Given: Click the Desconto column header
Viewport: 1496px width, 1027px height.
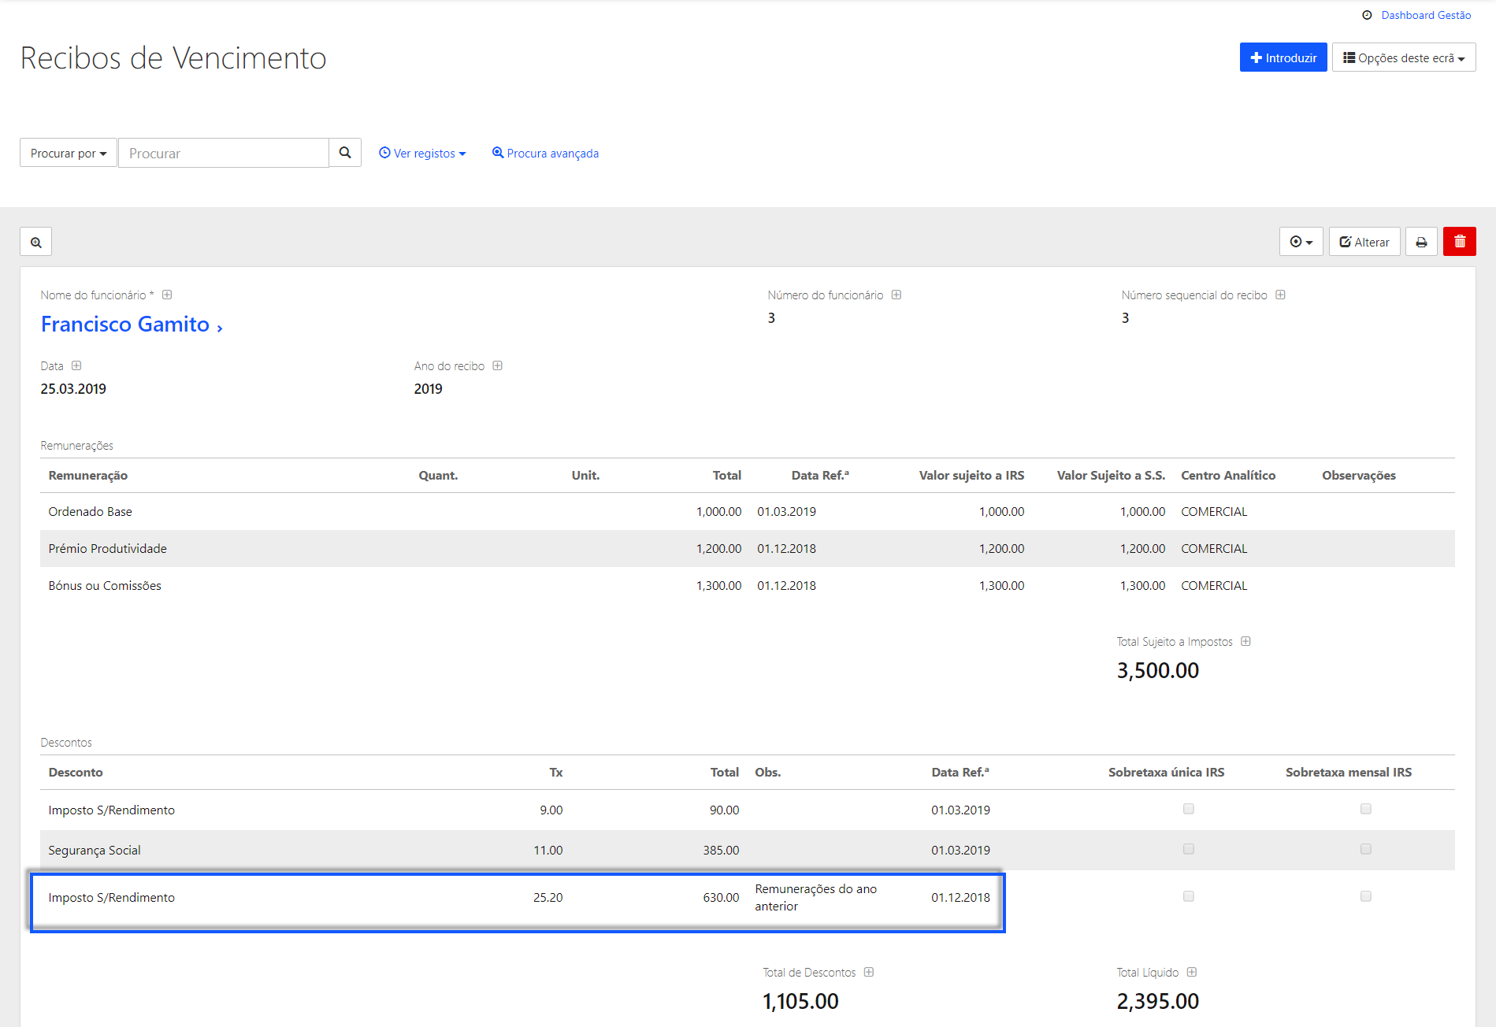Looking at the screenshot, I should pyautogui.click(x=76, y=772).
